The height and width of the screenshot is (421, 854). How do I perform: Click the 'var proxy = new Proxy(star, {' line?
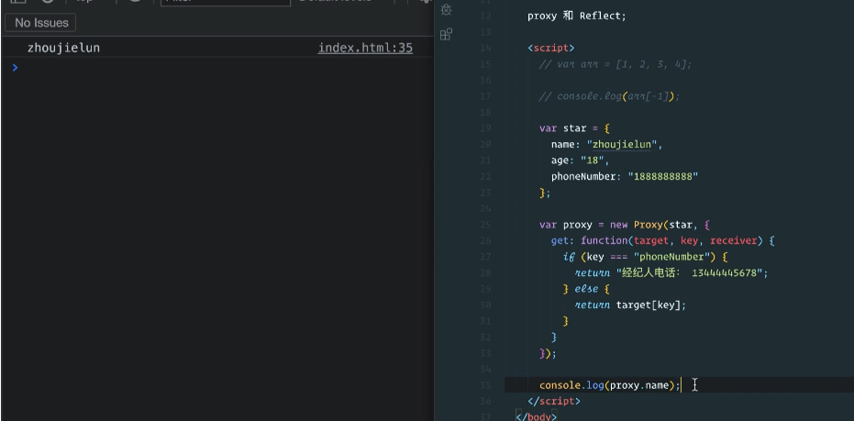[624, 225]
